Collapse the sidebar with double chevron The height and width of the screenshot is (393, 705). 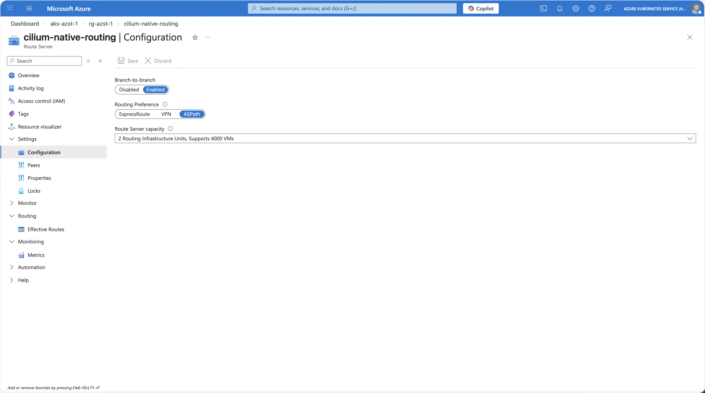pos(100,61)
